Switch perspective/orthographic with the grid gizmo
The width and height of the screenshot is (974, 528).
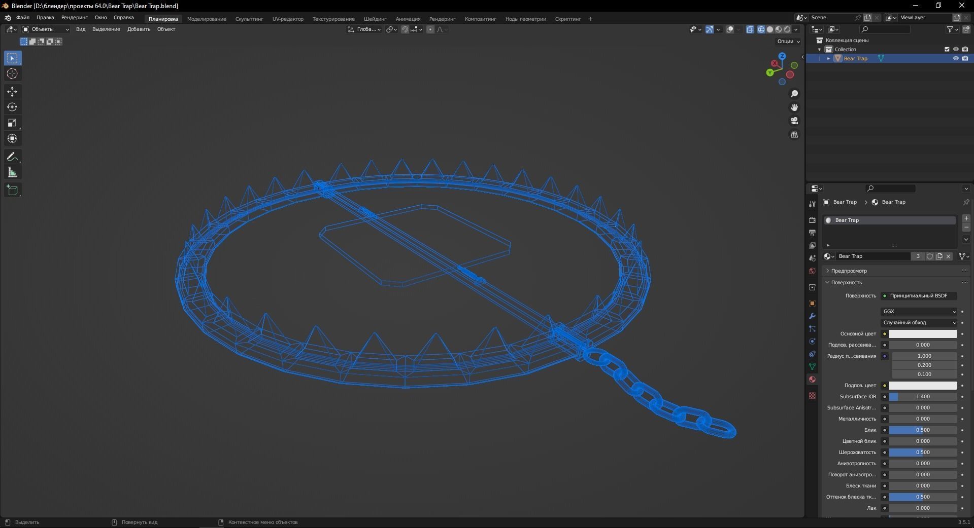coord(794,134)
